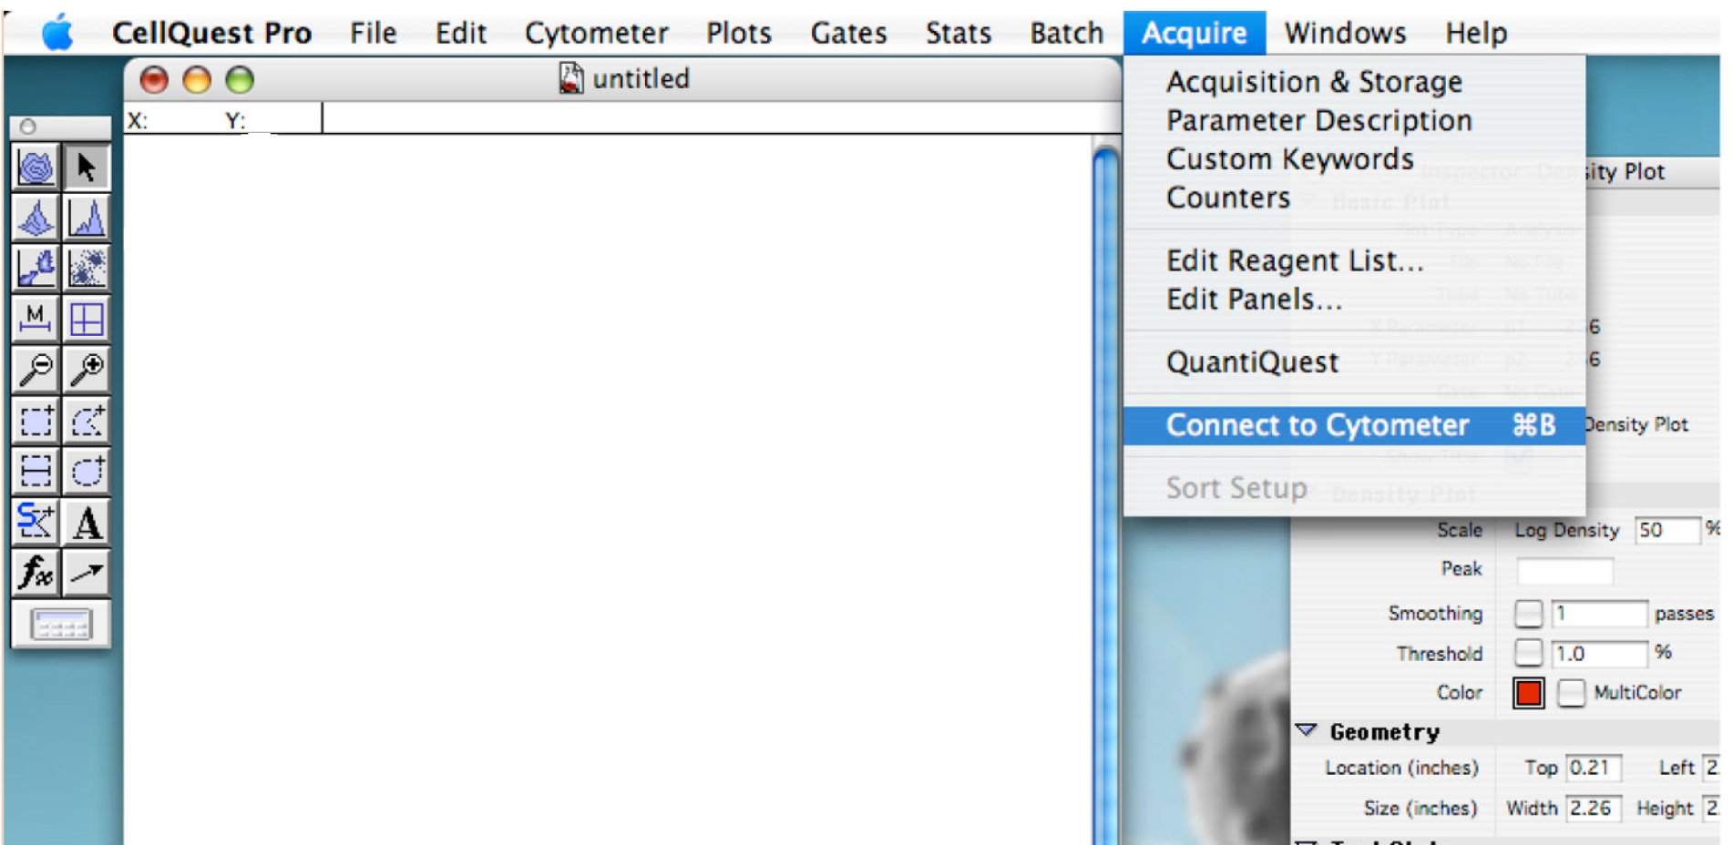The height and width of the screenshot is (845, 1733).
Task: Select Connect to Cytometer menu item
Action: 1354,425
